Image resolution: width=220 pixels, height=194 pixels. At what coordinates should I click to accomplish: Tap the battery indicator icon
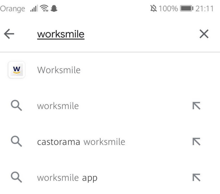coord(186,8)
